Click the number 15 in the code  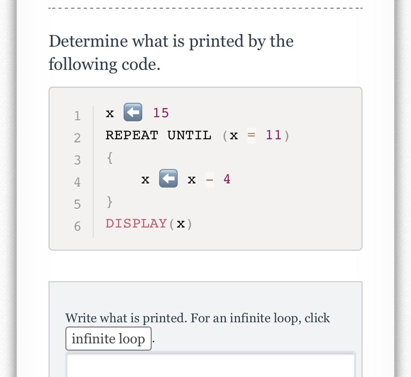(x=161, y=113)
